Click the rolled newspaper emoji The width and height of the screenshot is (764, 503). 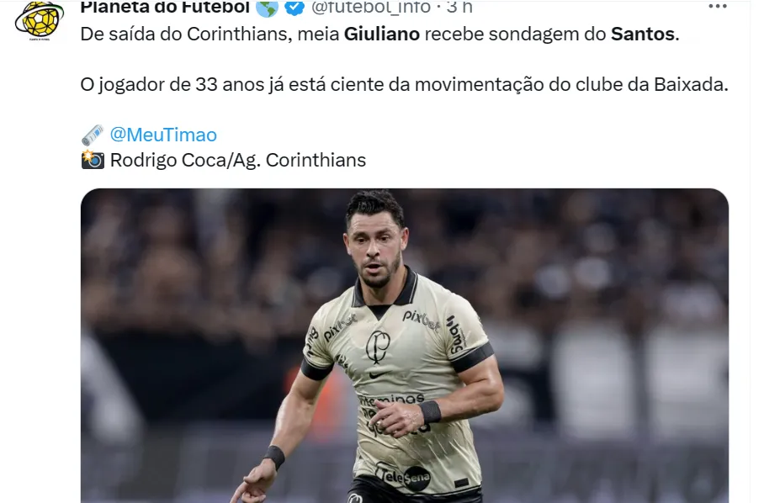93,135
